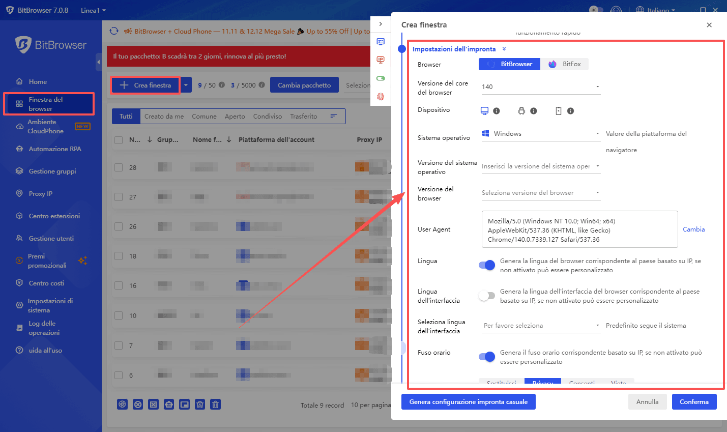The height and width of the screenshot is (432, 727).
Task: Click Genera configurazione impronta casuale button
Action: pyautogui.click(x=468, y=402)
